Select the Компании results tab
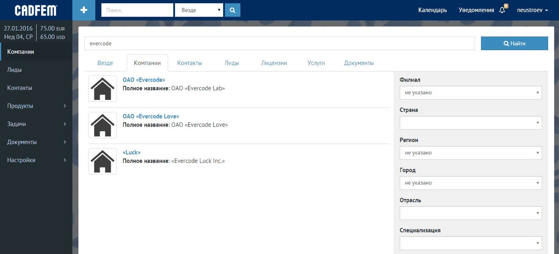The image size is (559, 254). 147,63
